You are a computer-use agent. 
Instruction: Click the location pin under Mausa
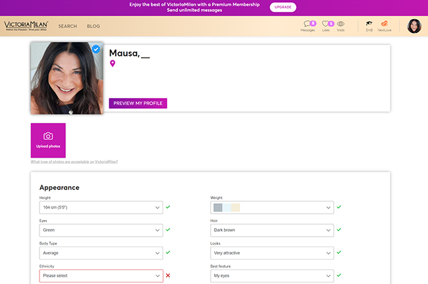113,64
